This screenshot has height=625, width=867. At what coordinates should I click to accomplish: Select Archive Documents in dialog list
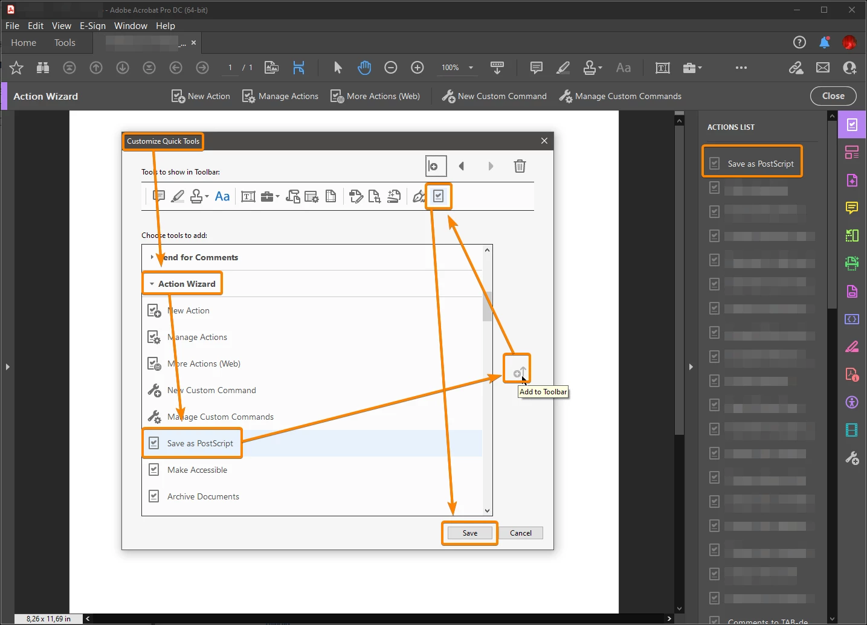tap(312, 496)
